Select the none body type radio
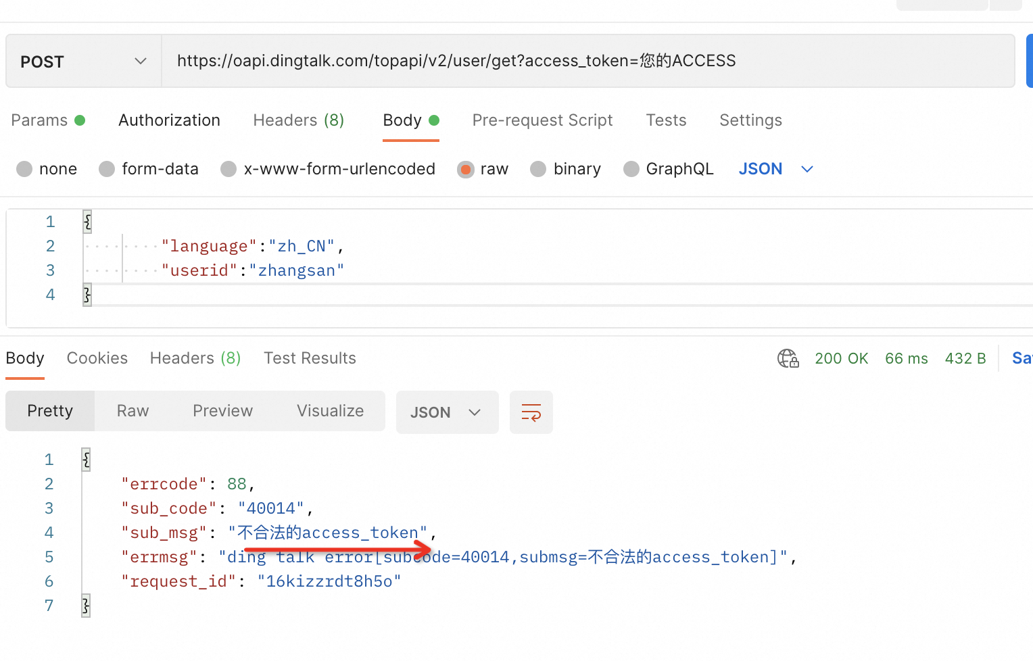Screen dimensions: 1033x661 25,169
